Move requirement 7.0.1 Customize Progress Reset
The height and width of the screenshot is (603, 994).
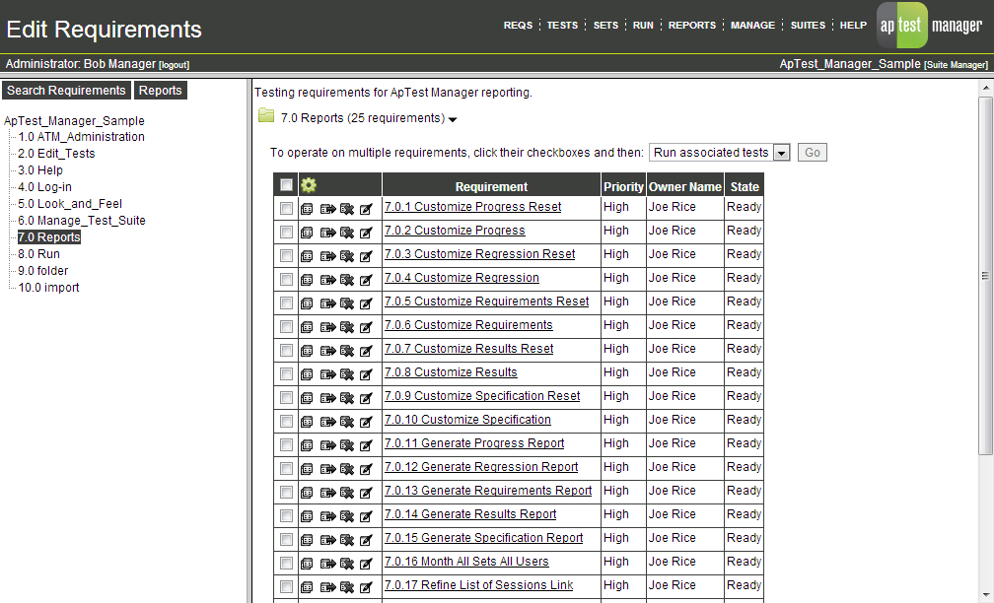pyautogui.click(x=327, y=209)
